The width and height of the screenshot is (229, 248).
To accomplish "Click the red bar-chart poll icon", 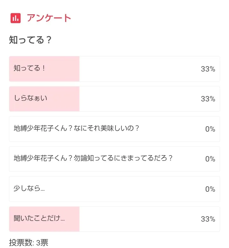I will (15, 18).
